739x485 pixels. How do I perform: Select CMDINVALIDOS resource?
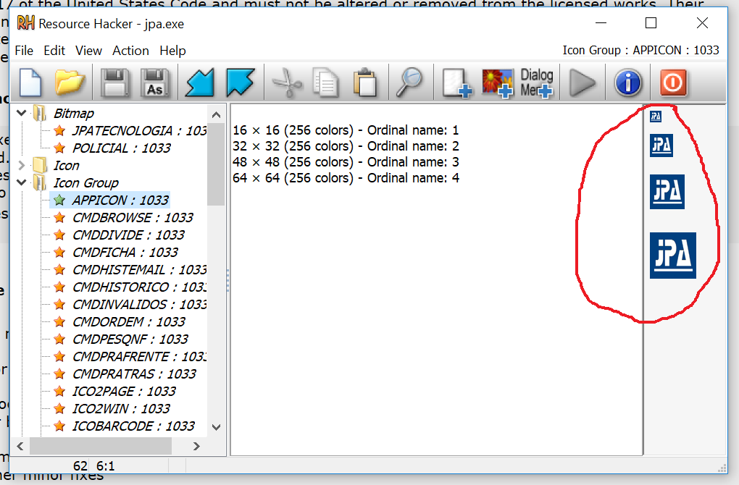[139, 305]
